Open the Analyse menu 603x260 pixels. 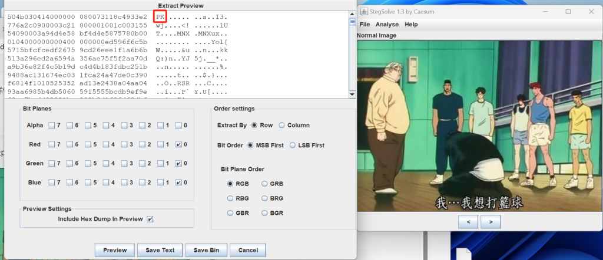(x=387, y=25)
